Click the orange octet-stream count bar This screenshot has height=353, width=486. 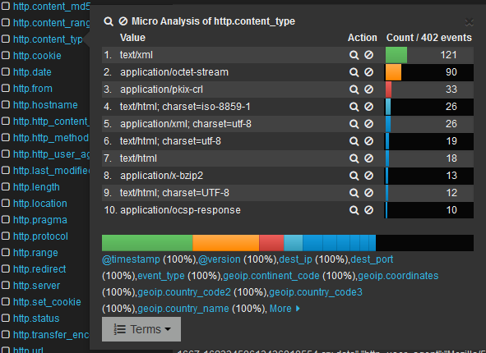tap(393, 72)
